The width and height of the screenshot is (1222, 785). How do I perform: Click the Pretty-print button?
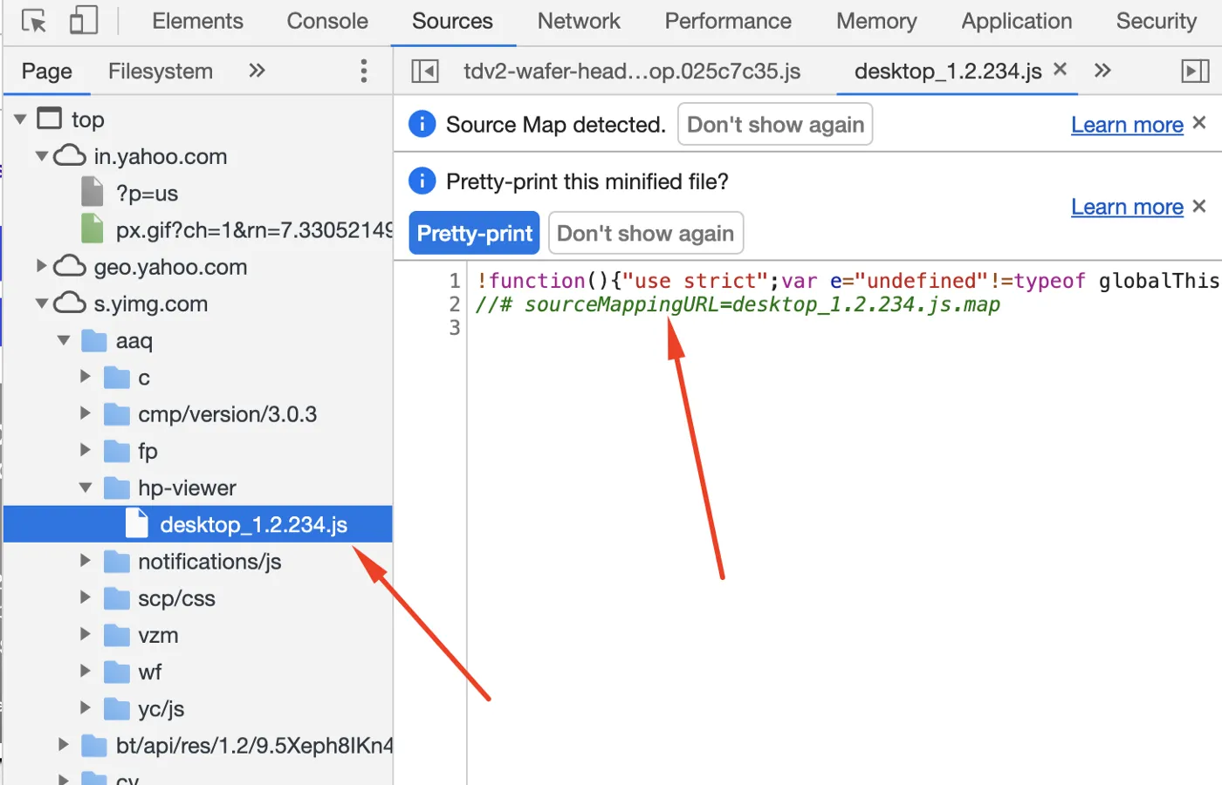(x=474, y=233)
